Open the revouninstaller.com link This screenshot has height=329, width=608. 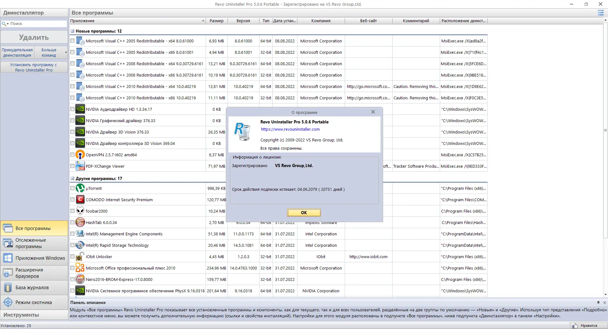[x=290, y=129]
